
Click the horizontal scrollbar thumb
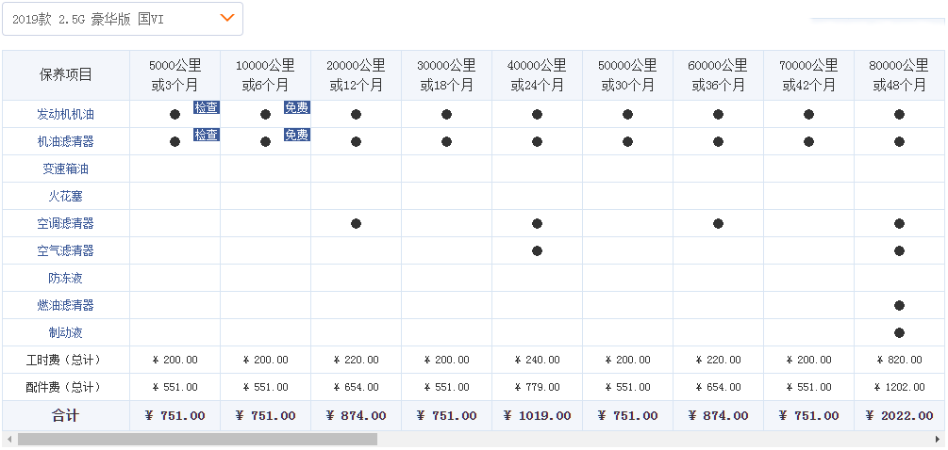[196, 439]
